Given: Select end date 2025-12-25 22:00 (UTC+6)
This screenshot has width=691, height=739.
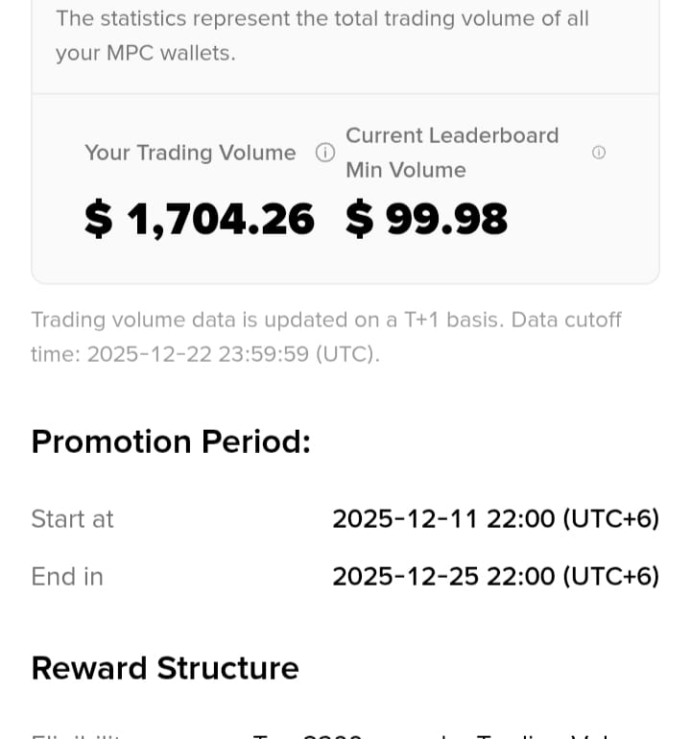Looking at the screenshot, I should pyautogui.click(x=496, y=577).
